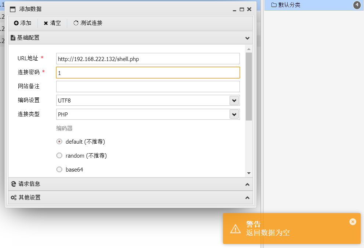Select the 默认分类 folder category
Image resolution: width=364 pixels, height=248 pixels.
pyautogui.click(x=289, y=5)
